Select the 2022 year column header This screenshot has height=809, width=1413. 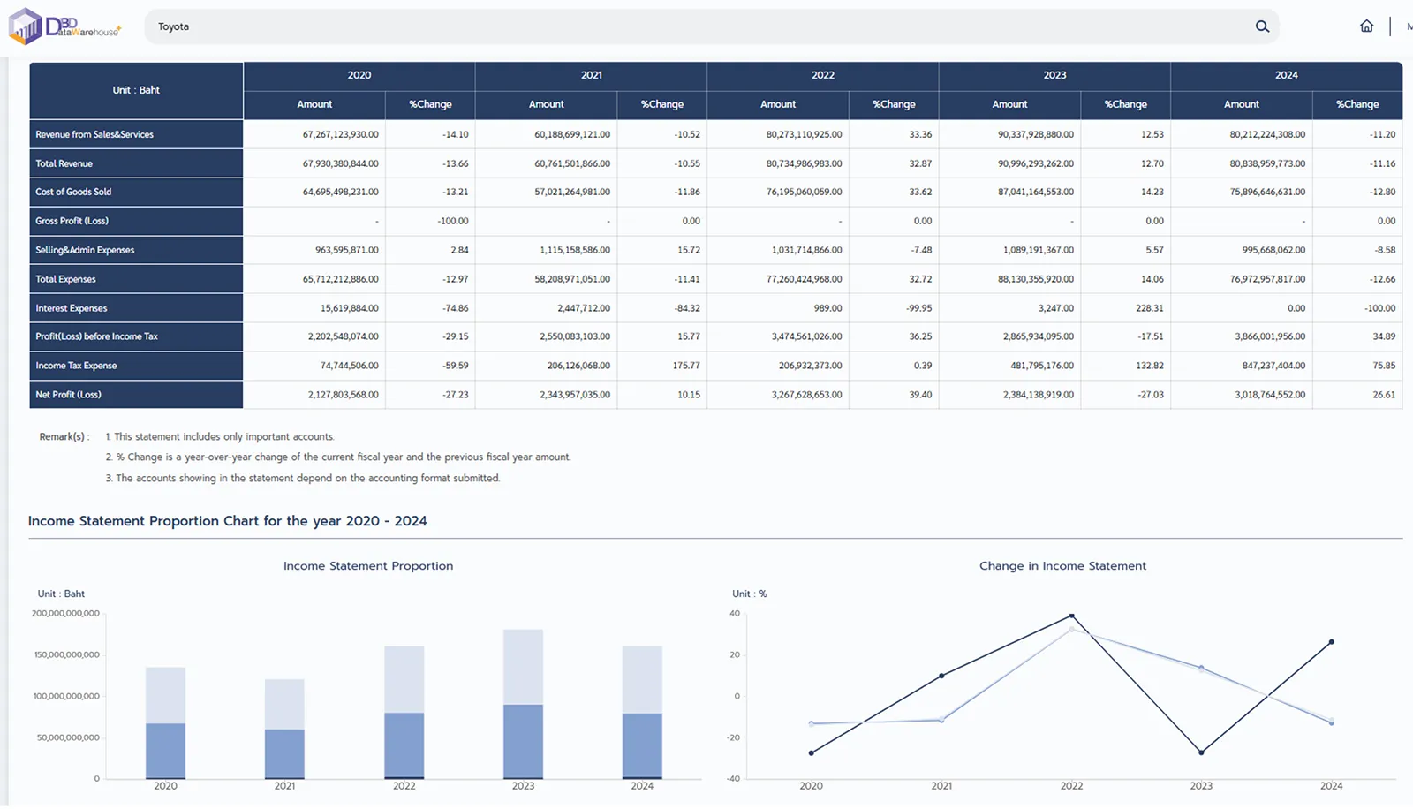(822, 75)
